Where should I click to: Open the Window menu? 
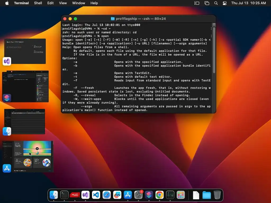[x=79, y=3]
